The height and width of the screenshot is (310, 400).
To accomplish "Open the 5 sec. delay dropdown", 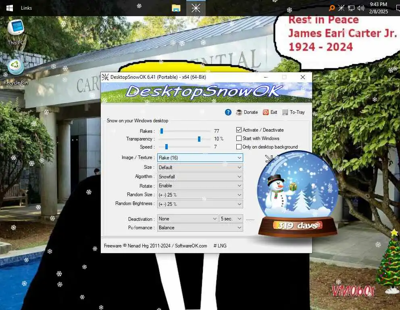I will point(231,219).
